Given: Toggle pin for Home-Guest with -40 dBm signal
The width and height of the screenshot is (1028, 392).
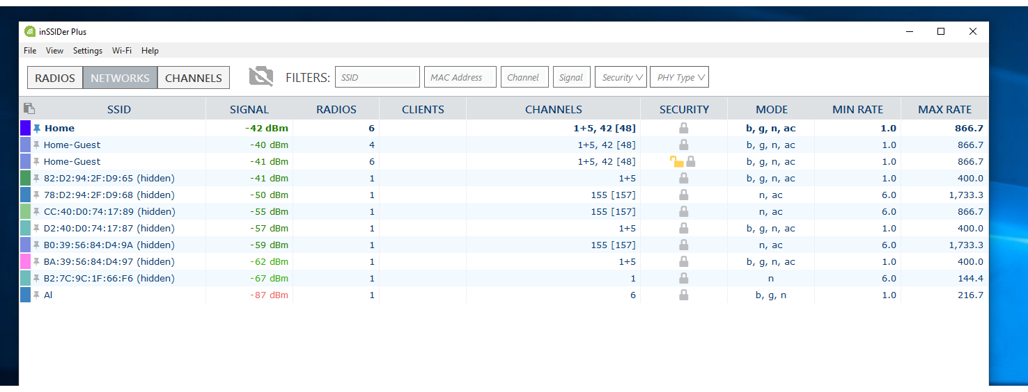Looking at the screenshot, I should click(37, 145).
